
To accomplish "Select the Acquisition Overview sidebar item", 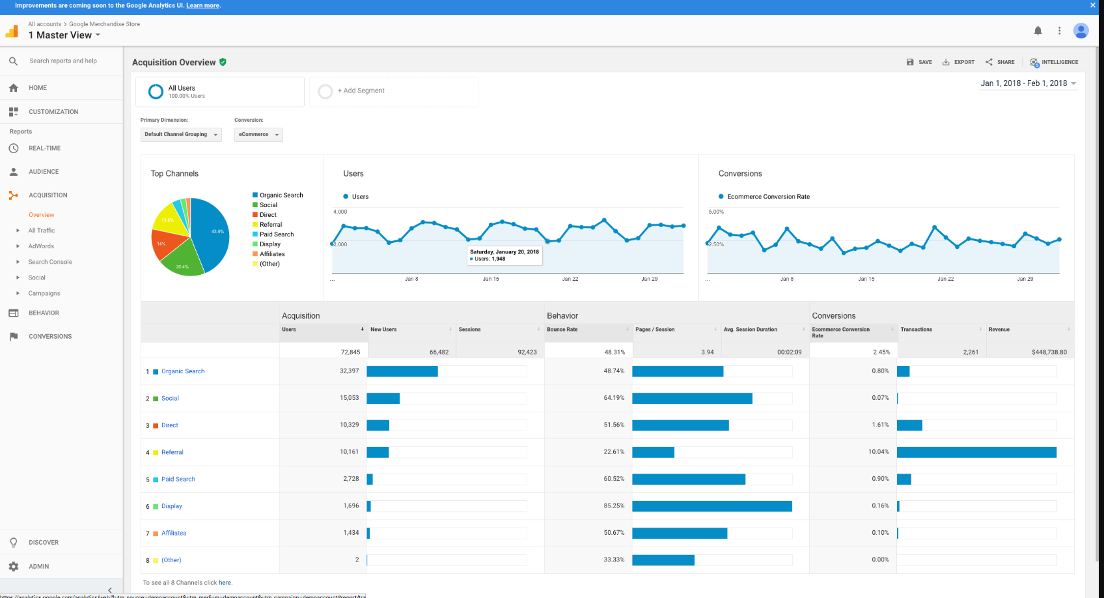I will click(42, 215).
